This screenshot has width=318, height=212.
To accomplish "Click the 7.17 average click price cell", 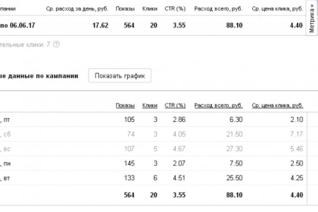I will pos(296,134).
